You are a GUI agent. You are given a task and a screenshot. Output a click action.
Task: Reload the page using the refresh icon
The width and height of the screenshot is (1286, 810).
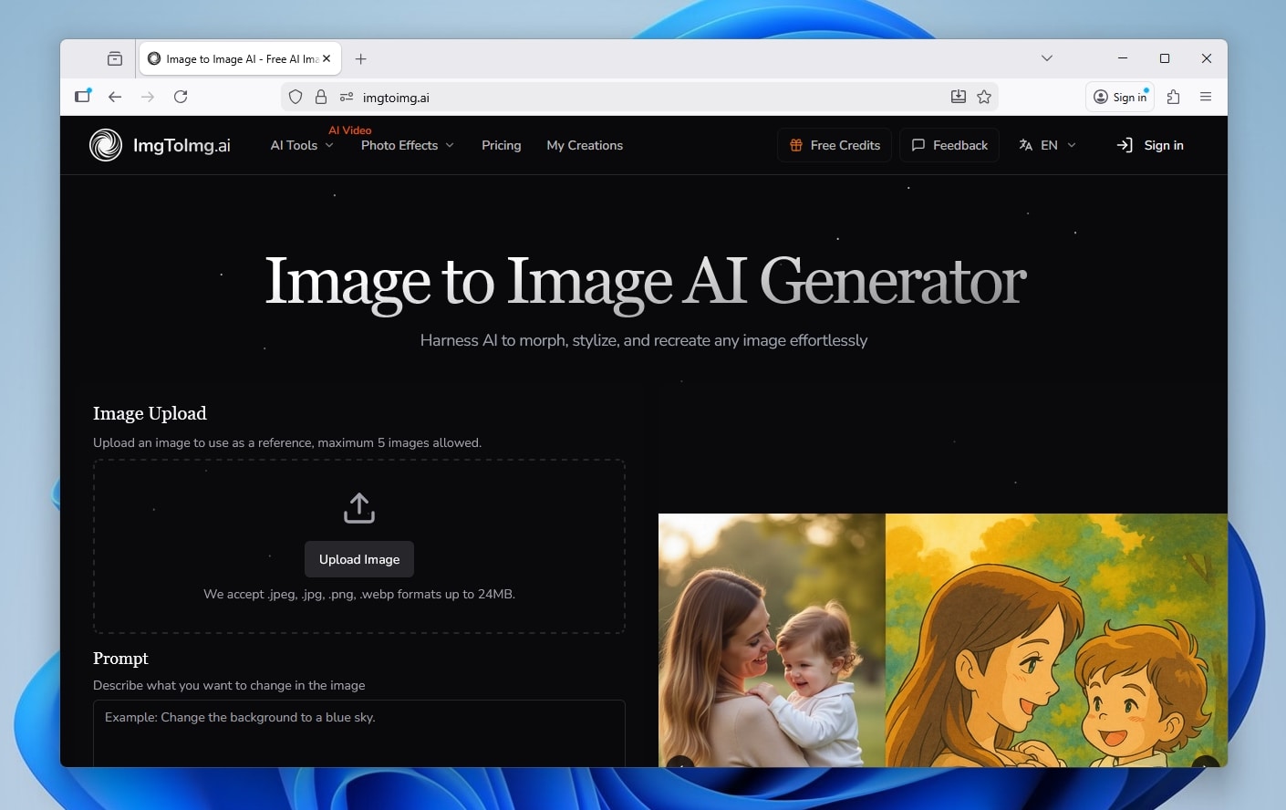181,97
